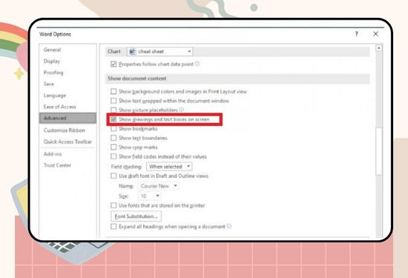Toggle Show drawings and text boxes on screen
The image size is (408, 278).
[113, 119]
